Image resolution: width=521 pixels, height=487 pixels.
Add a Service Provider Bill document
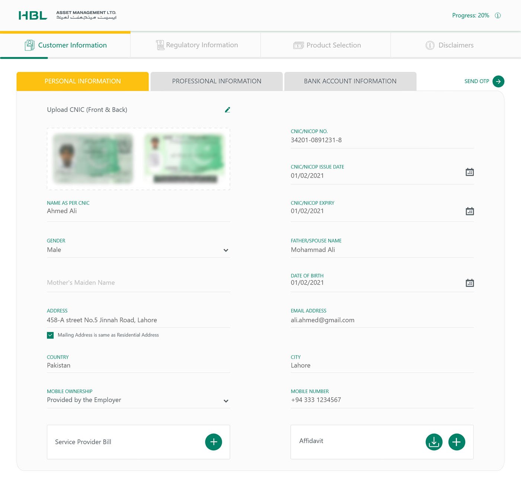[x=214, y=442]
